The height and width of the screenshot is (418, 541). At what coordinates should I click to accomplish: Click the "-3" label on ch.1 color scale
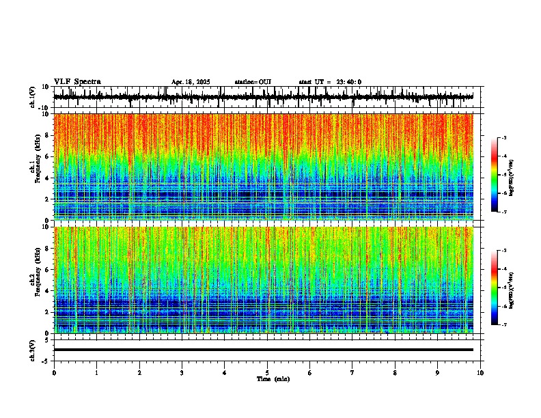tap(504, 137)
